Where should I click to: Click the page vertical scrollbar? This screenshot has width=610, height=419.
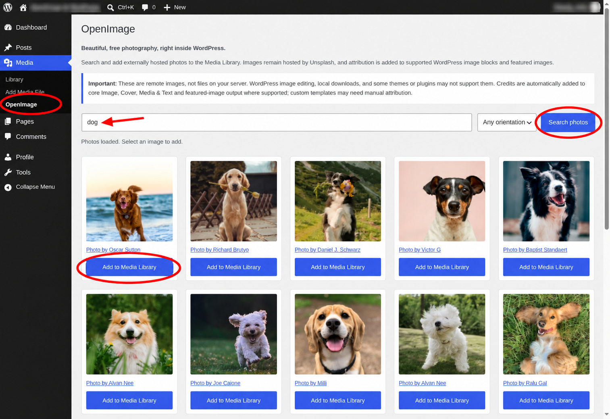point(607,119)
